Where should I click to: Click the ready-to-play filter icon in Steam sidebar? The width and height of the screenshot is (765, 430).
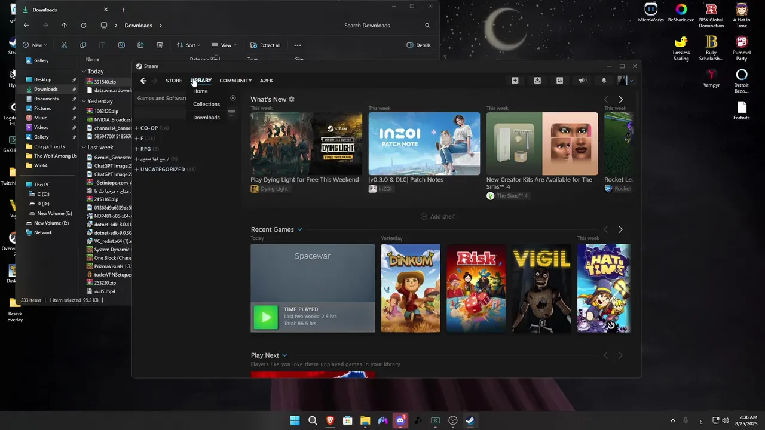click(x=233, y=98)
